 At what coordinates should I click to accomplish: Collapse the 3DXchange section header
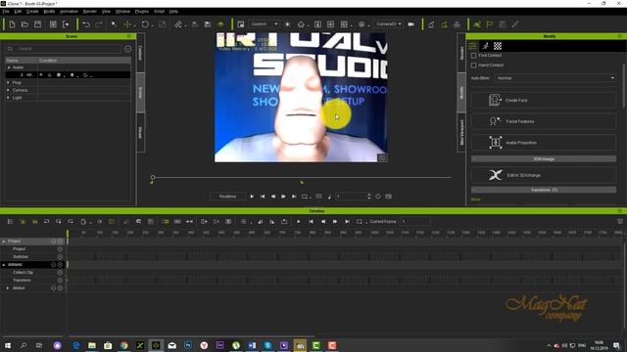coord(544,158)
